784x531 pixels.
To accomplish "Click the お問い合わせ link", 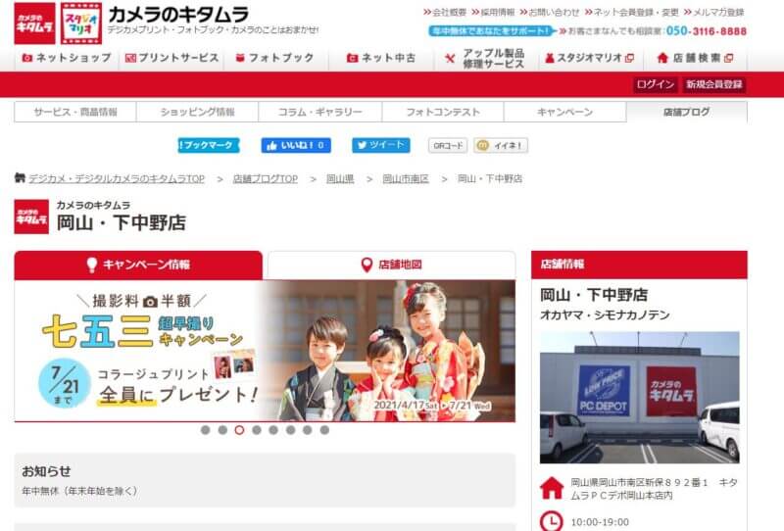I will pyautogui.click(x=549, y=12).
